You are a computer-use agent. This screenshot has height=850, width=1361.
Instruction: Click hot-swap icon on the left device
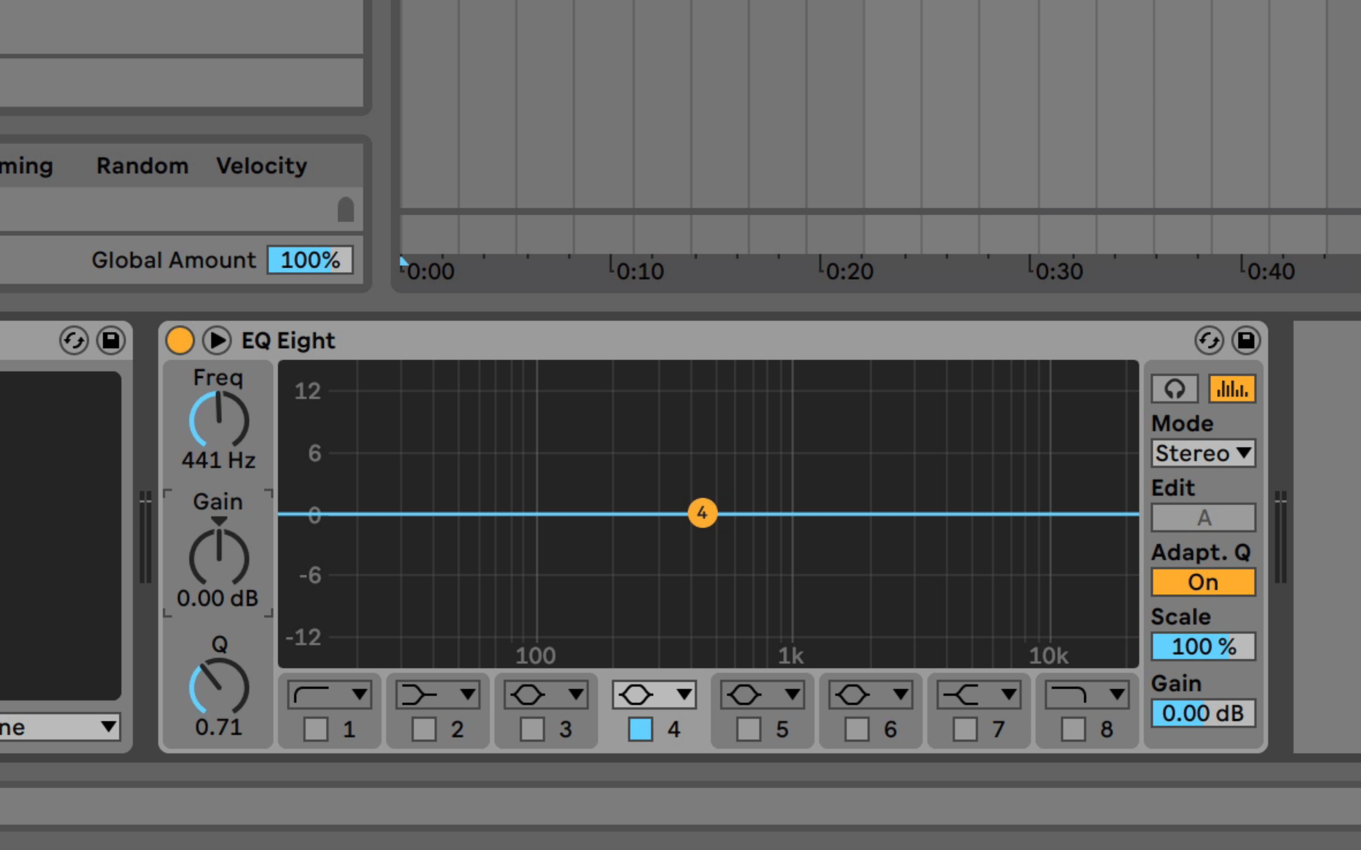[74, 341]
